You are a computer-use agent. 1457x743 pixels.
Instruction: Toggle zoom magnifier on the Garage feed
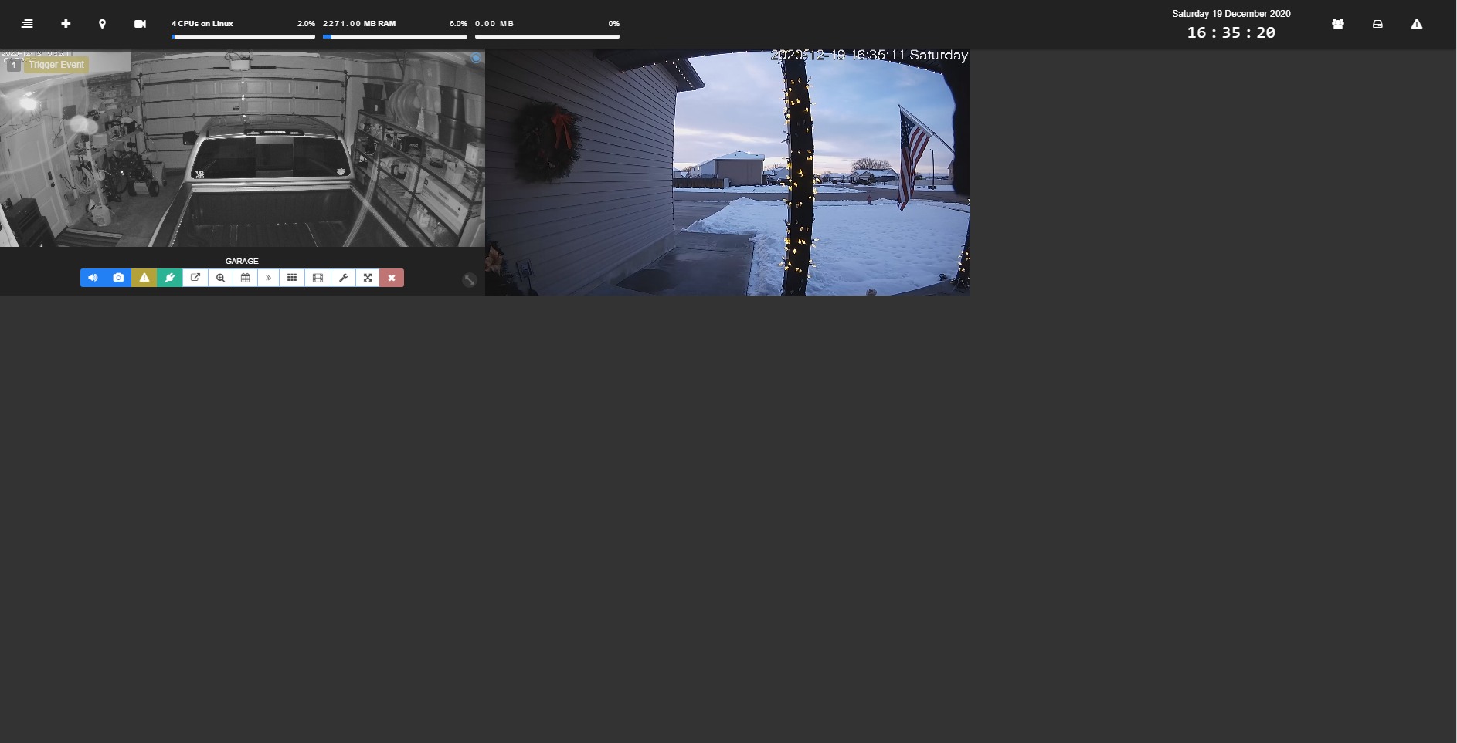[x=221, y=278]
